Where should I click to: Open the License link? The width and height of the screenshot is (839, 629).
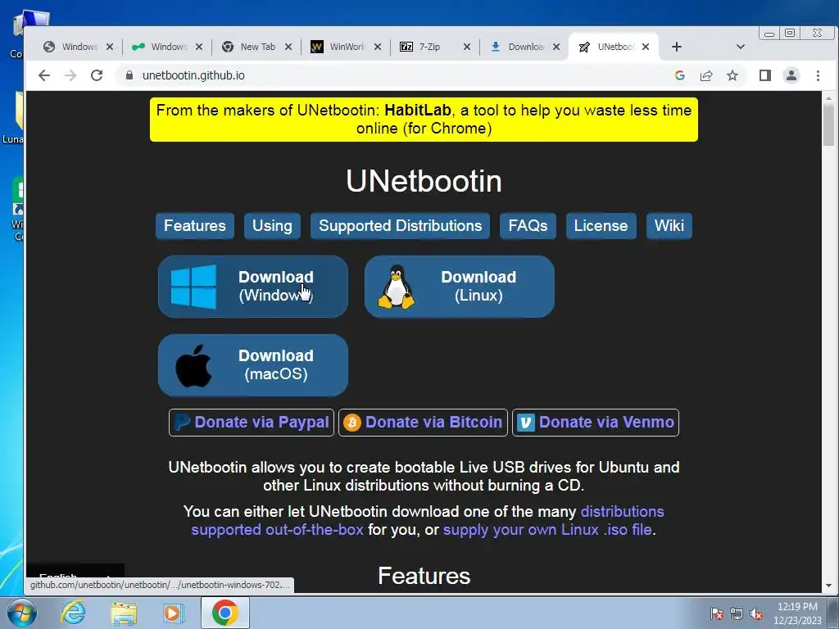click(x=601, y=226)
